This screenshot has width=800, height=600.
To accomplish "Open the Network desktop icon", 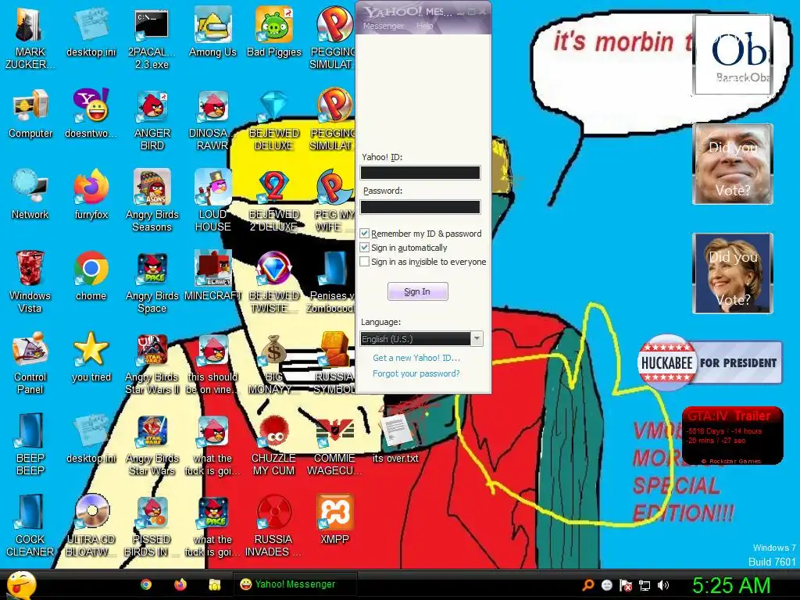I will click(x=30, y=194).
